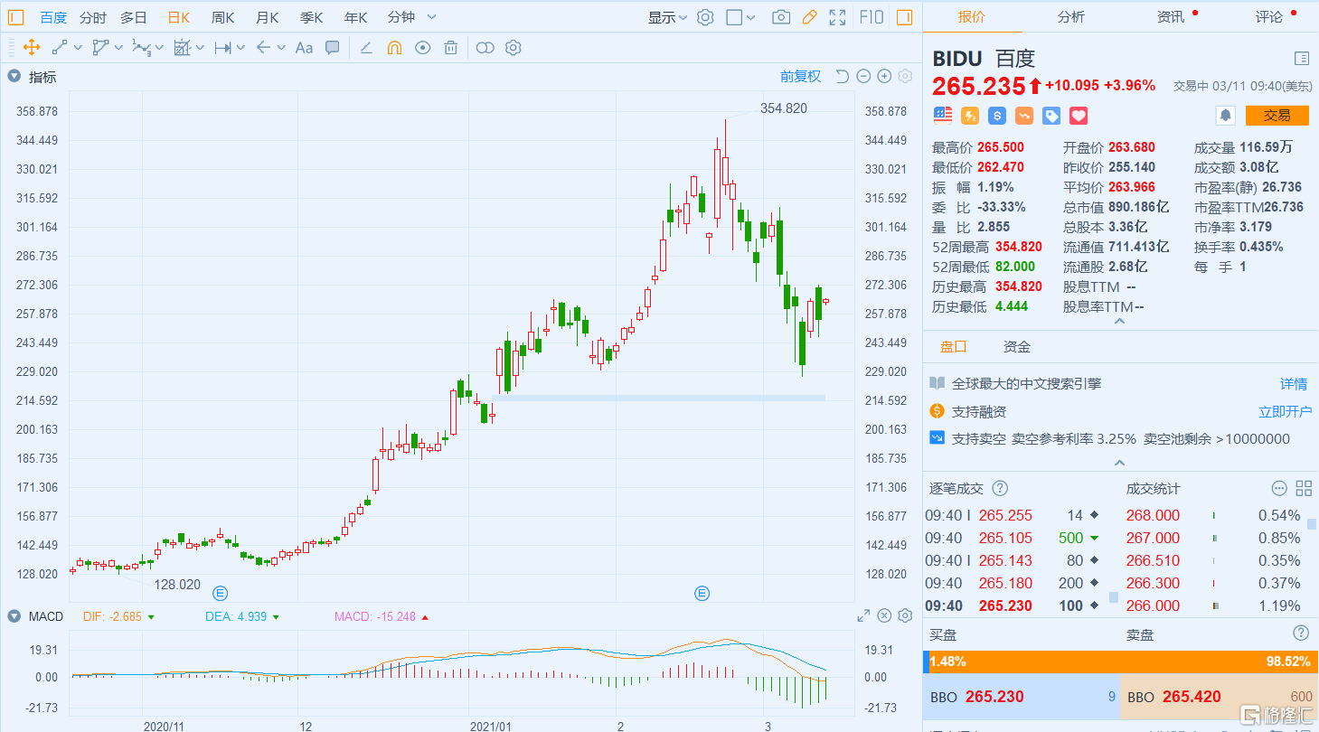Select the polygon shape drawing tool
This screenshot has width=1319, height=732.
(99, 48)
